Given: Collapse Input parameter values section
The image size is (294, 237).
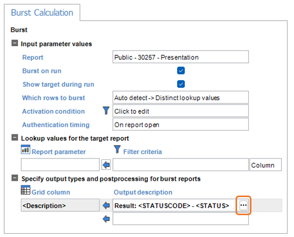Looking at the screenshot, I should click(x=15, y=43).
